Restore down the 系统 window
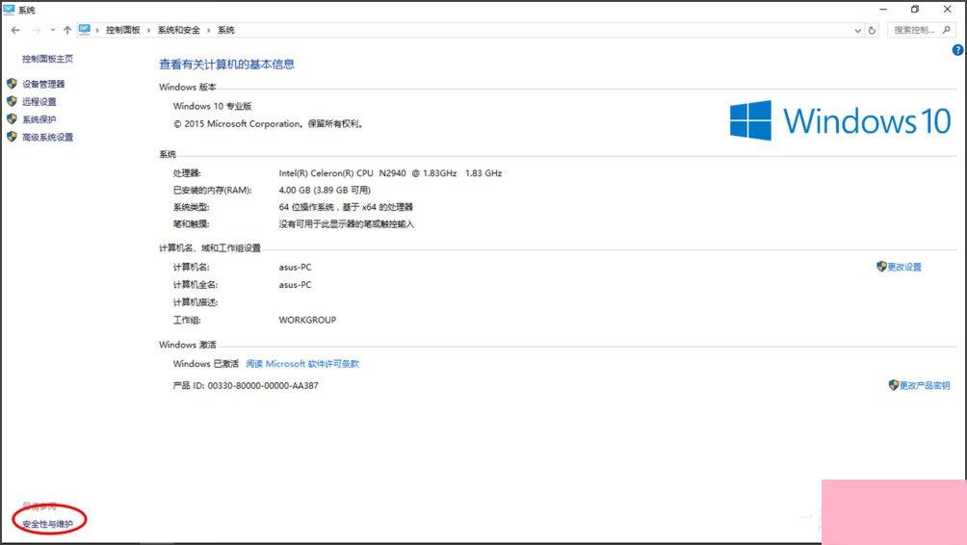967x545 pixels. pos(915,10)
